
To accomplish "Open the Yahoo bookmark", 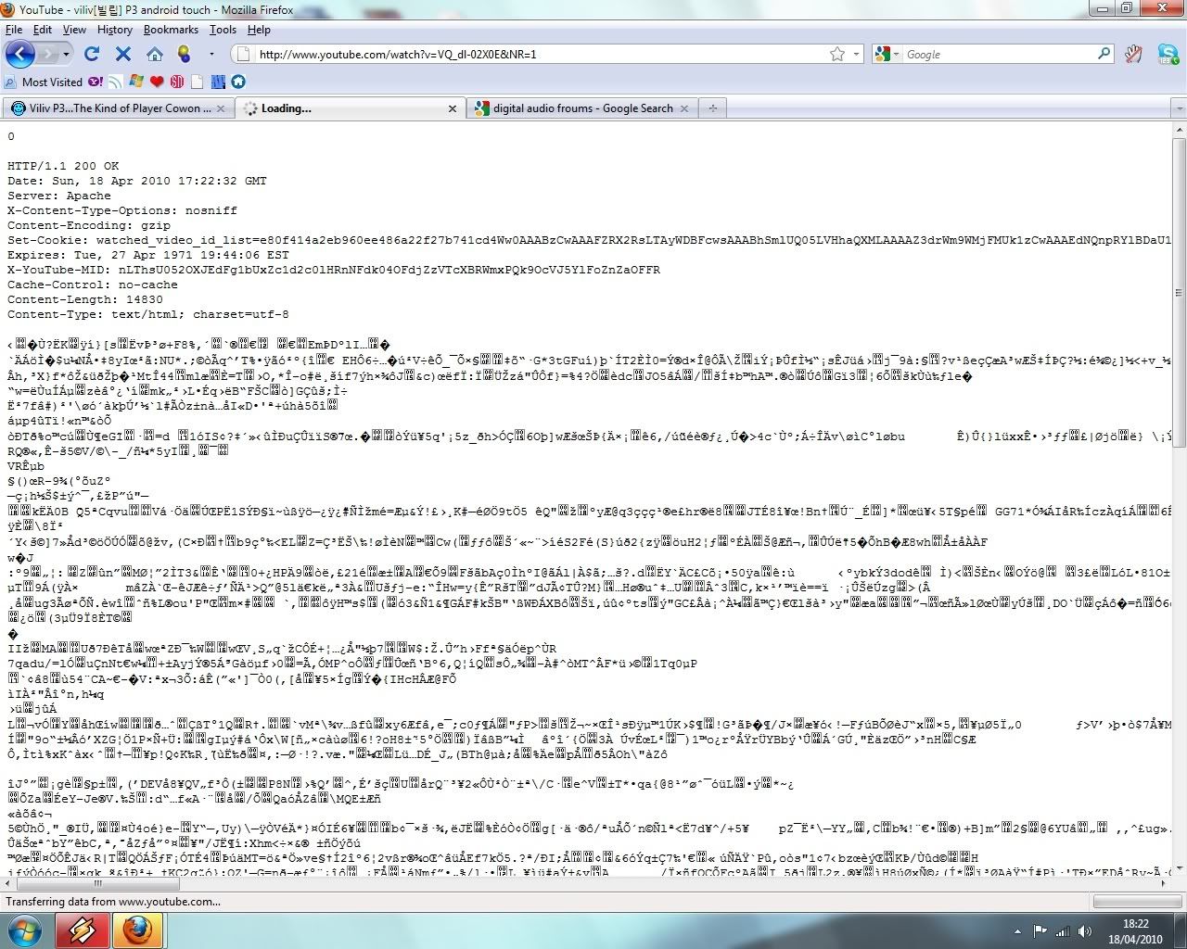I will (x=96, y=82).
